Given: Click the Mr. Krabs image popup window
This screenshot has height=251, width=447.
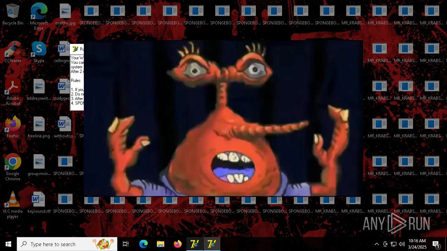Looking at the screenshot, I should [x=223, y=118].
